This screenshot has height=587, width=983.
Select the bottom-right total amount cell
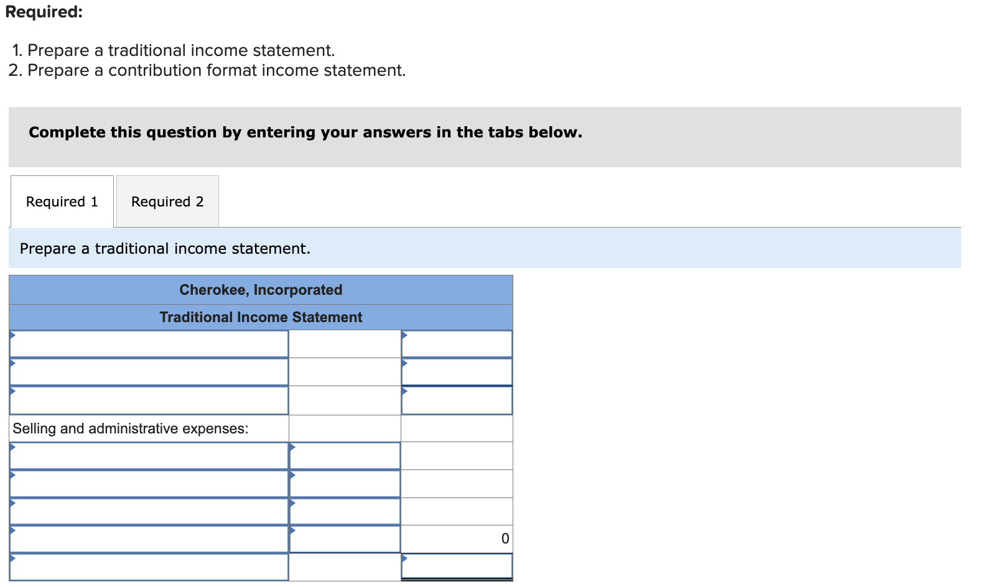tap(456, 566)
